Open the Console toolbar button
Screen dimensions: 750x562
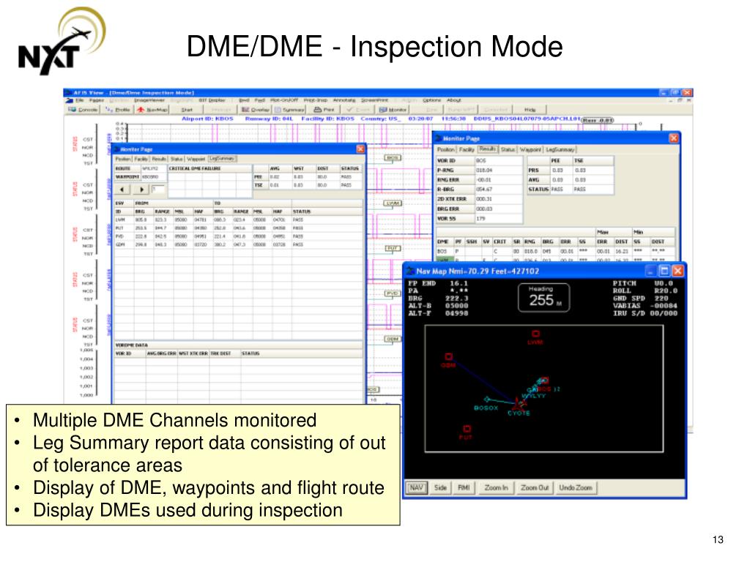tap(83, 110)
